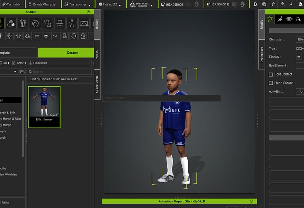Launch Create Character tool

click(x=42, y=4)
